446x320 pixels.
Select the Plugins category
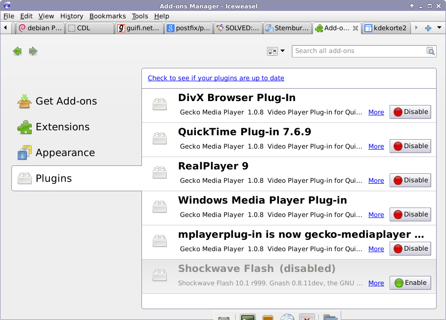click(x=77, y=178)
